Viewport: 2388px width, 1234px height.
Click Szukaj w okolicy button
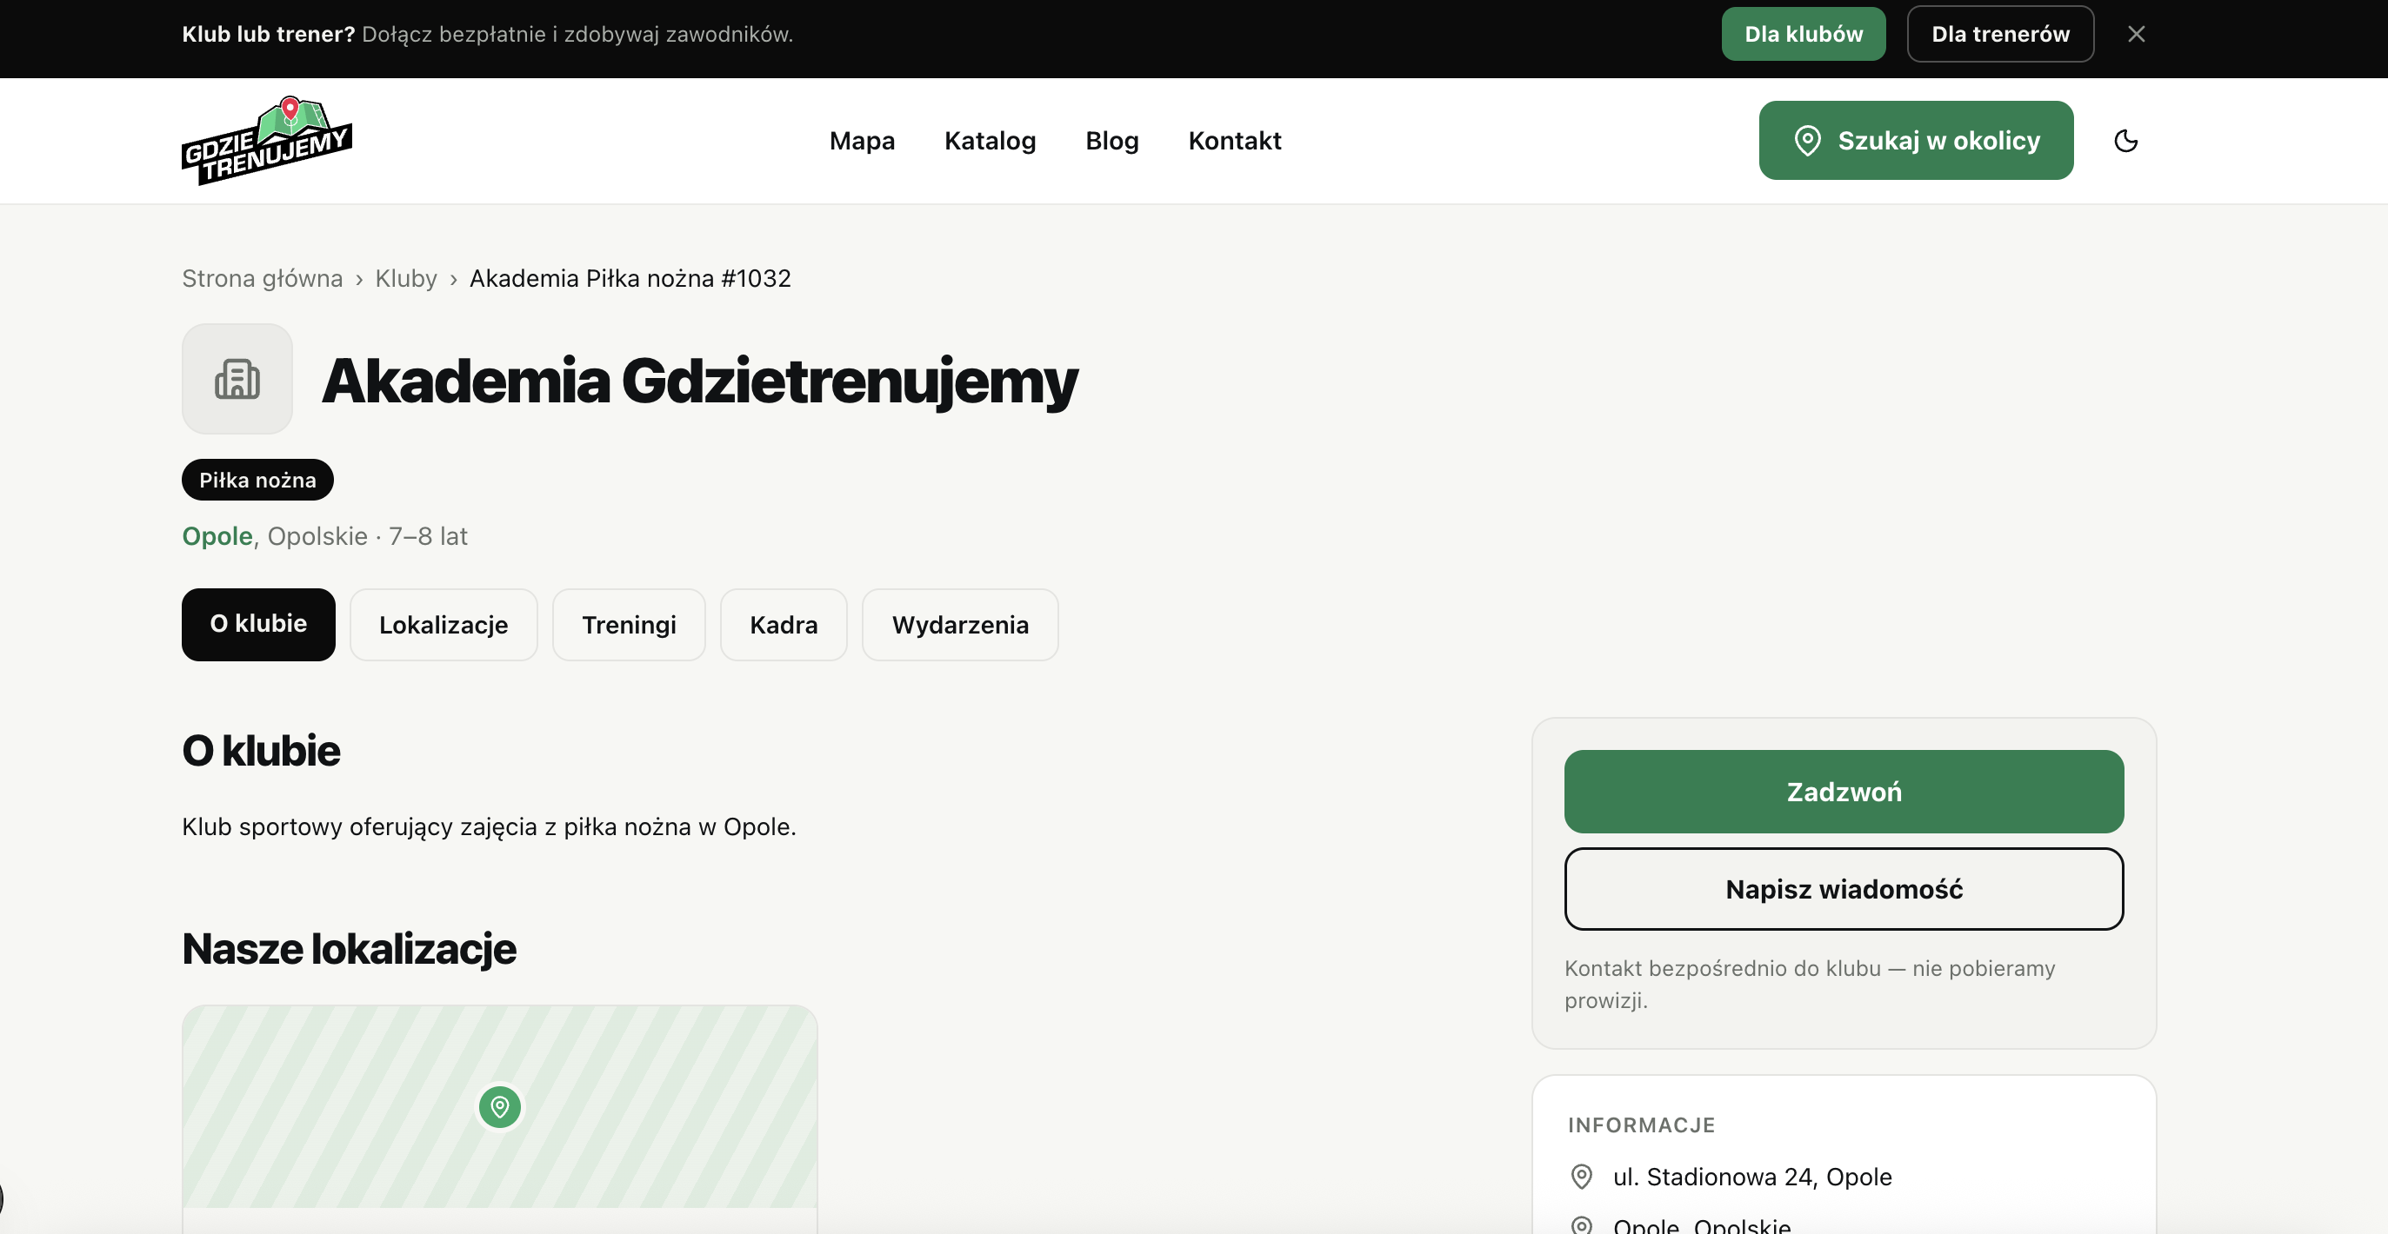(x=1915, y=141)
